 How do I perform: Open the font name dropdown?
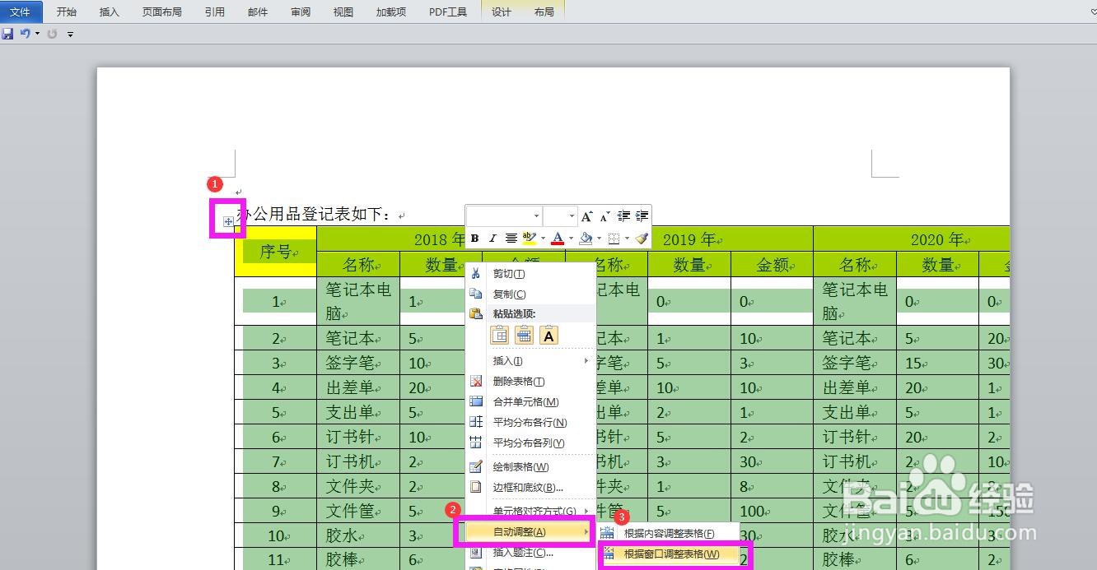pyautogui.click(x=536, y=215)
